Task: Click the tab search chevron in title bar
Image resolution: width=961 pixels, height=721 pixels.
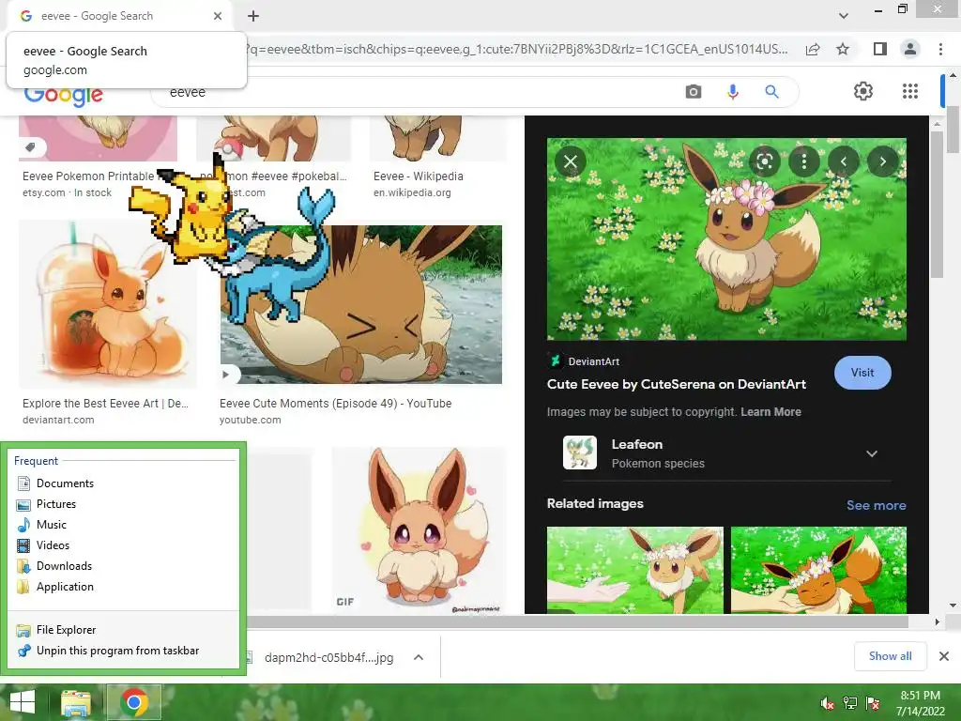Action: click(844, 16)
